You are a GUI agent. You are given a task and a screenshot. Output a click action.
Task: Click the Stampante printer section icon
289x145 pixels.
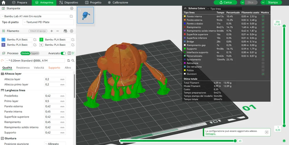click(x=3, y=8)
